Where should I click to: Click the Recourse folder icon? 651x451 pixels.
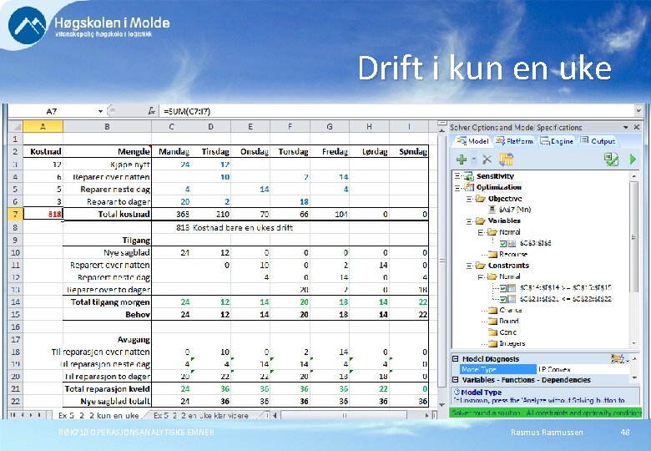492,254
